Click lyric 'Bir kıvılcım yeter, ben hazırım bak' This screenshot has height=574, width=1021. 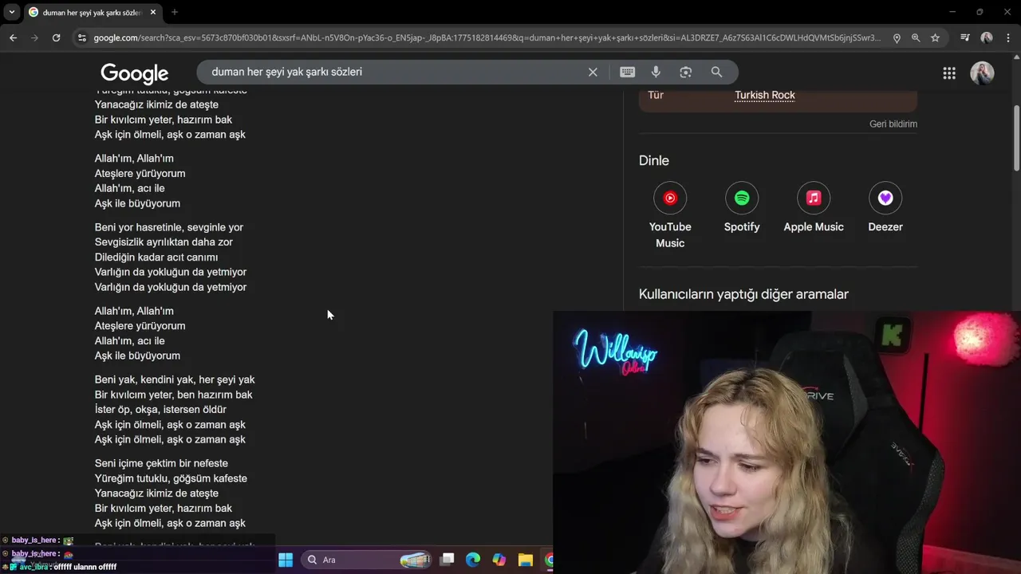coord(174,395)
